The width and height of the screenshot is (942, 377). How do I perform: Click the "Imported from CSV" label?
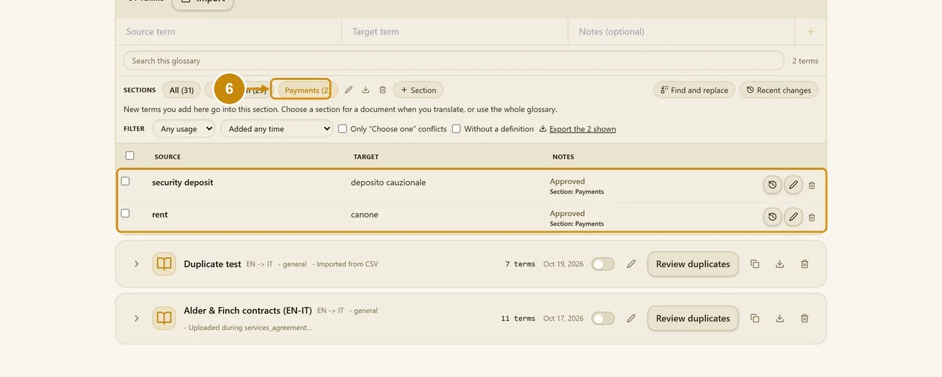[347, 264]
